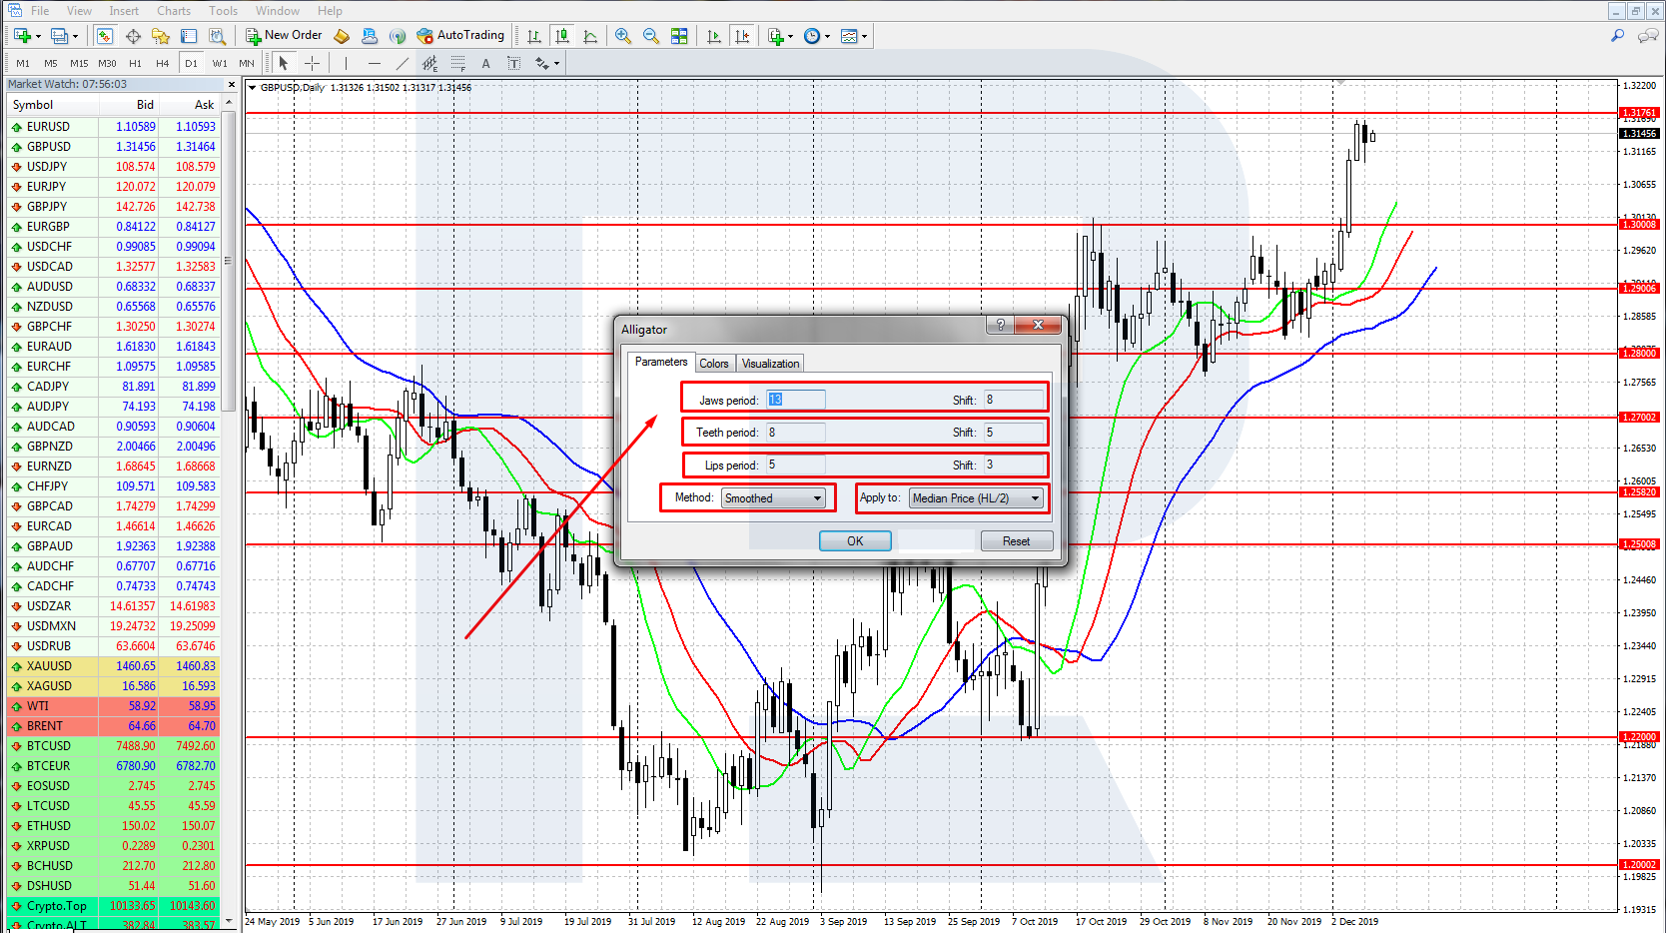Switch to the Colors tab
The height and width of the screenshot is (933, 1666).
[x=713, y=364]
